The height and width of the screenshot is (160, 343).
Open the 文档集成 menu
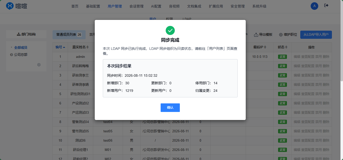tap(194, 7)
